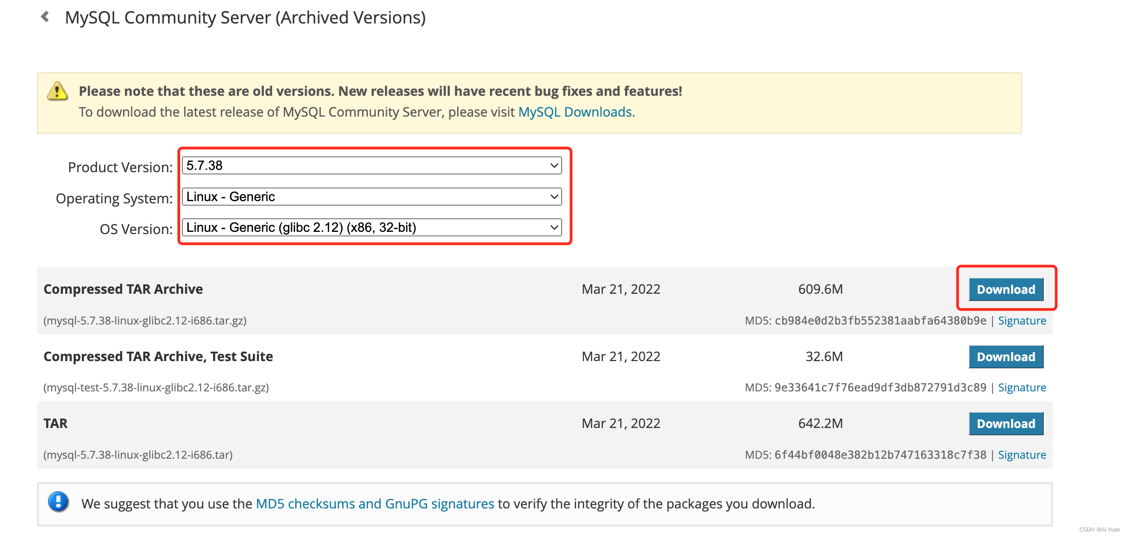Click the bold old versions warning text
The width and height of the screenshot is (1127, 536).
point(380,91)
